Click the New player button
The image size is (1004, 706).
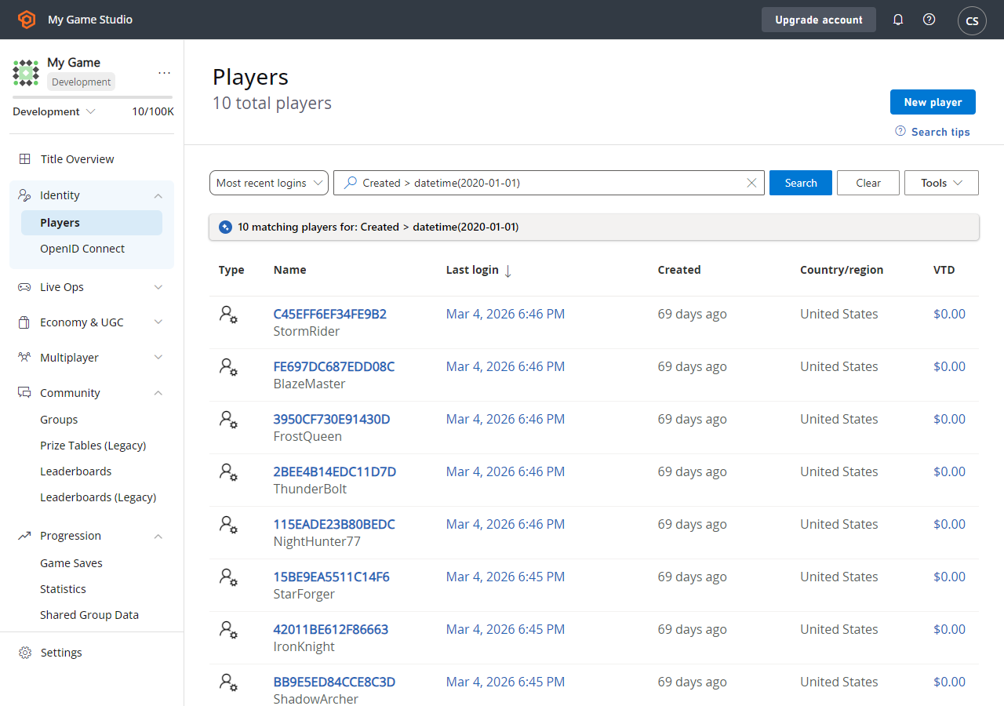click(x=933, y=102)
